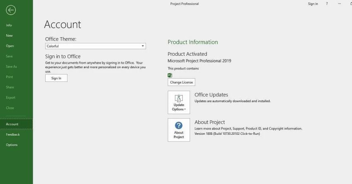Click the Version 1808 build text
The image size is (352, 184).
(x=227, y=134)
